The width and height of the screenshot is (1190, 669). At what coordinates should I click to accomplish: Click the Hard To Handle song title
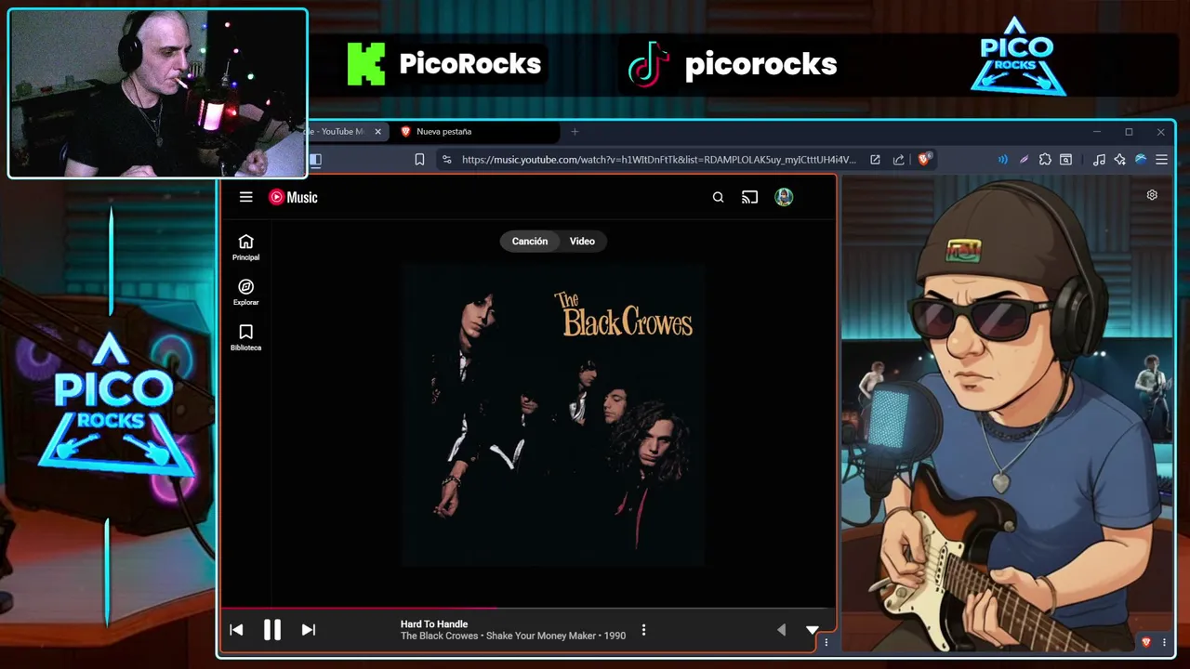tap(434, 624)
